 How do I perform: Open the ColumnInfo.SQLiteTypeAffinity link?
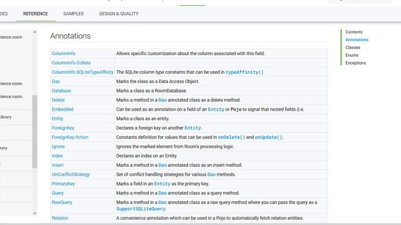(x=82, y=72)
